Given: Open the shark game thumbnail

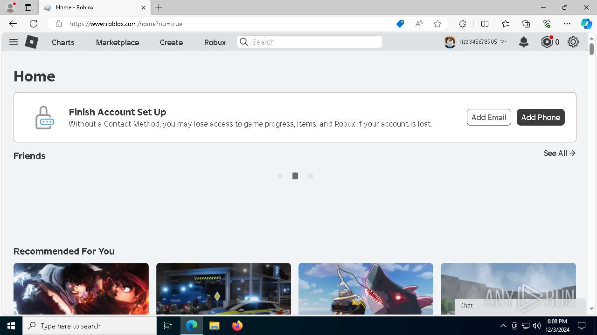Looking at the screenshot, I should (366, 288).
